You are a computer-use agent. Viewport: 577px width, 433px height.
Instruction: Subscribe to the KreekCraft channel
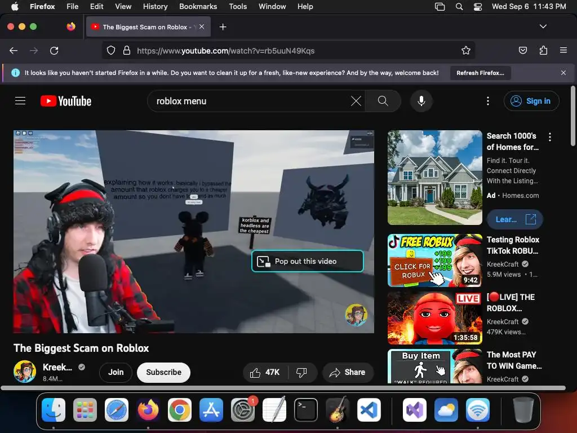point(163,372)
